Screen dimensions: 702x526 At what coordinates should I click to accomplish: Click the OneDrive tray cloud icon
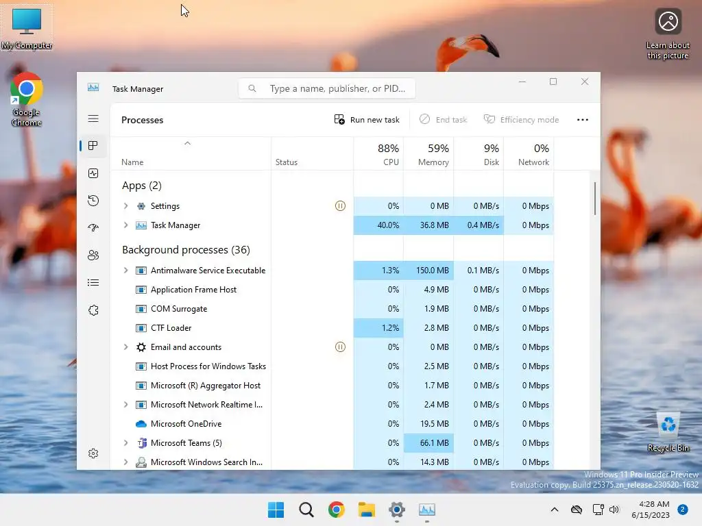pyautogui.click(x=577, y=510)
